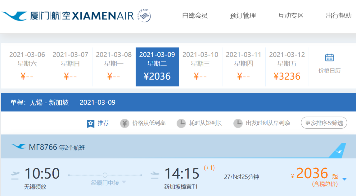Sort by 出发时刻从早到晚
Viewport: 356px width, 196px height.
268,123
